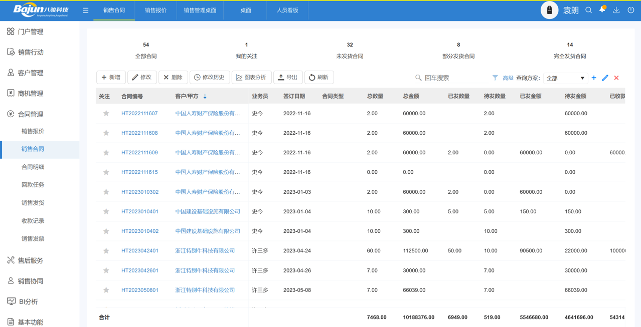Favorite contract HT2023042401 via its star

click(106, 250)
